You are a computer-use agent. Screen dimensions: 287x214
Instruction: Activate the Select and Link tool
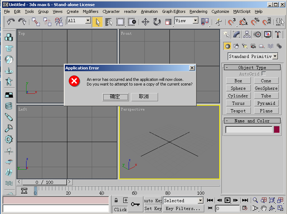pyautogui.click(x=36, y=22)
